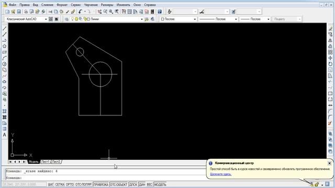Click the Layer Previous icon

(x=152, y=19)
